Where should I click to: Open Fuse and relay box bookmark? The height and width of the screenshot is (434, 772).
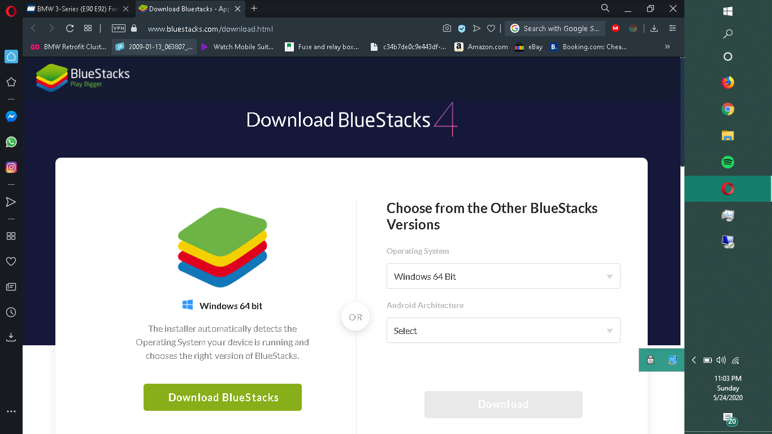pos(322,47)
